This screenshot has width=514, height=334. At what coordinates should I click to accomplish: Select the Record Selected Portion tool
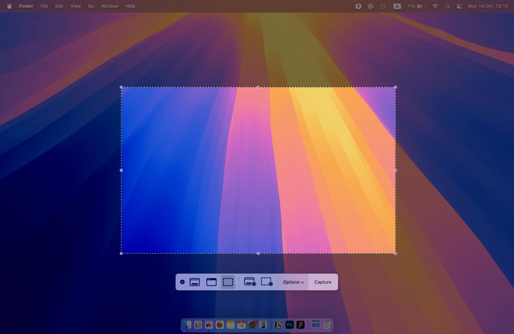[x=266, y=282]
